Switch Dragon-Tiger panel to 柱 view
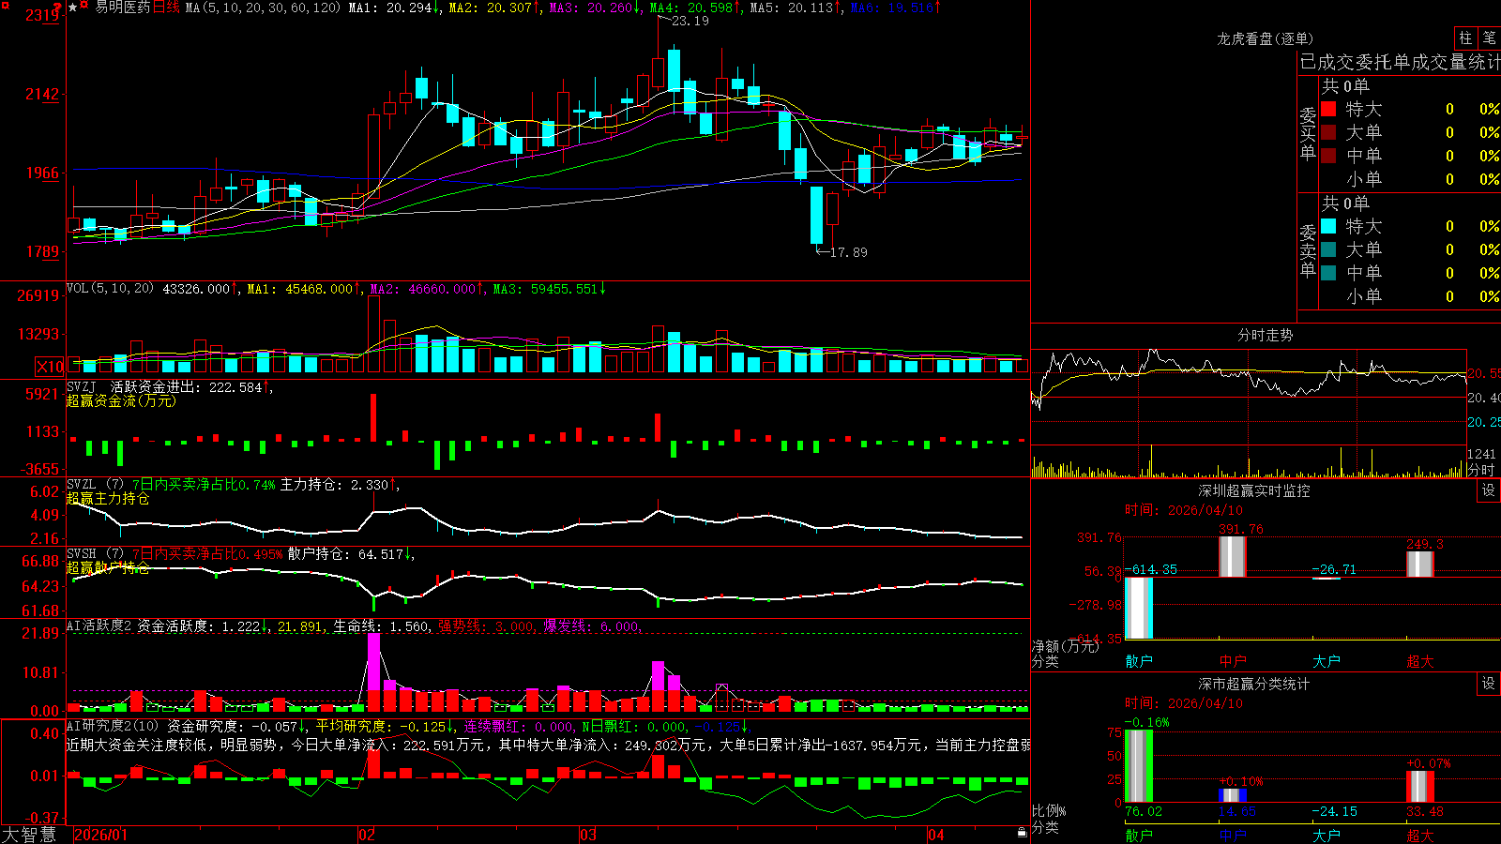Image resolution: width=1501 pixels, height=844 pixels. click(x=1465, y=38)
